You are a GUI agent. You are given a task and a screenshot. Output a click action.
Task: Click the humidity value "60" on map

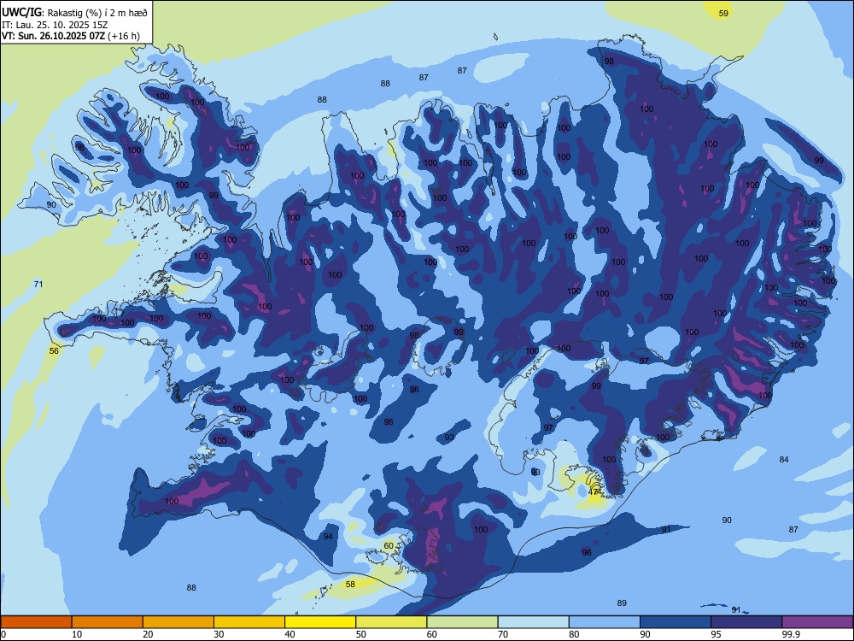[389, 545]
